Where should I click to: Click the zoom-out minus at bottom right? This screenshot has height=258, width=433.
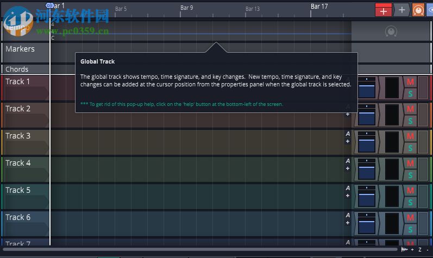[428, 249]
